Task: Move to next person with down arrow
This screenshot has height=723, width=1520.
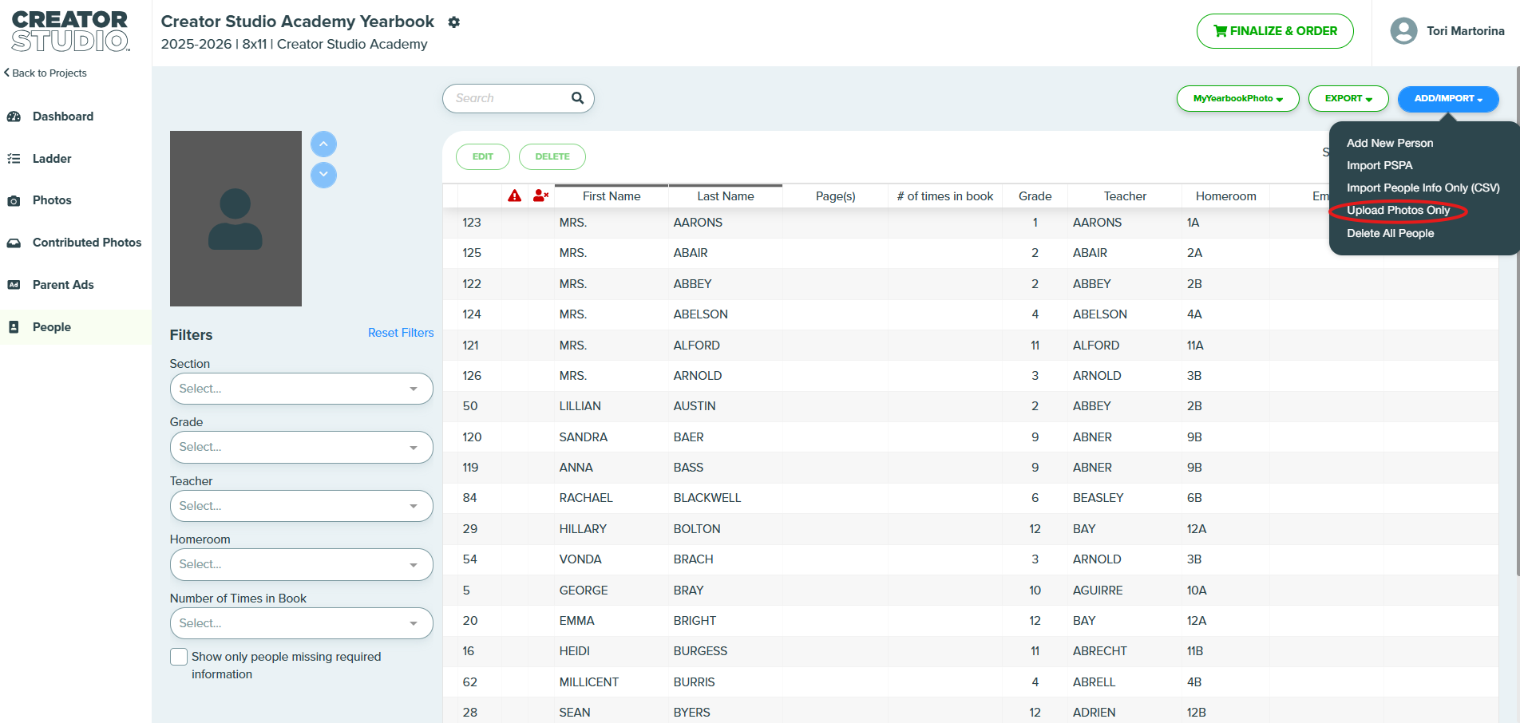Action: click(x=323, y=175)
